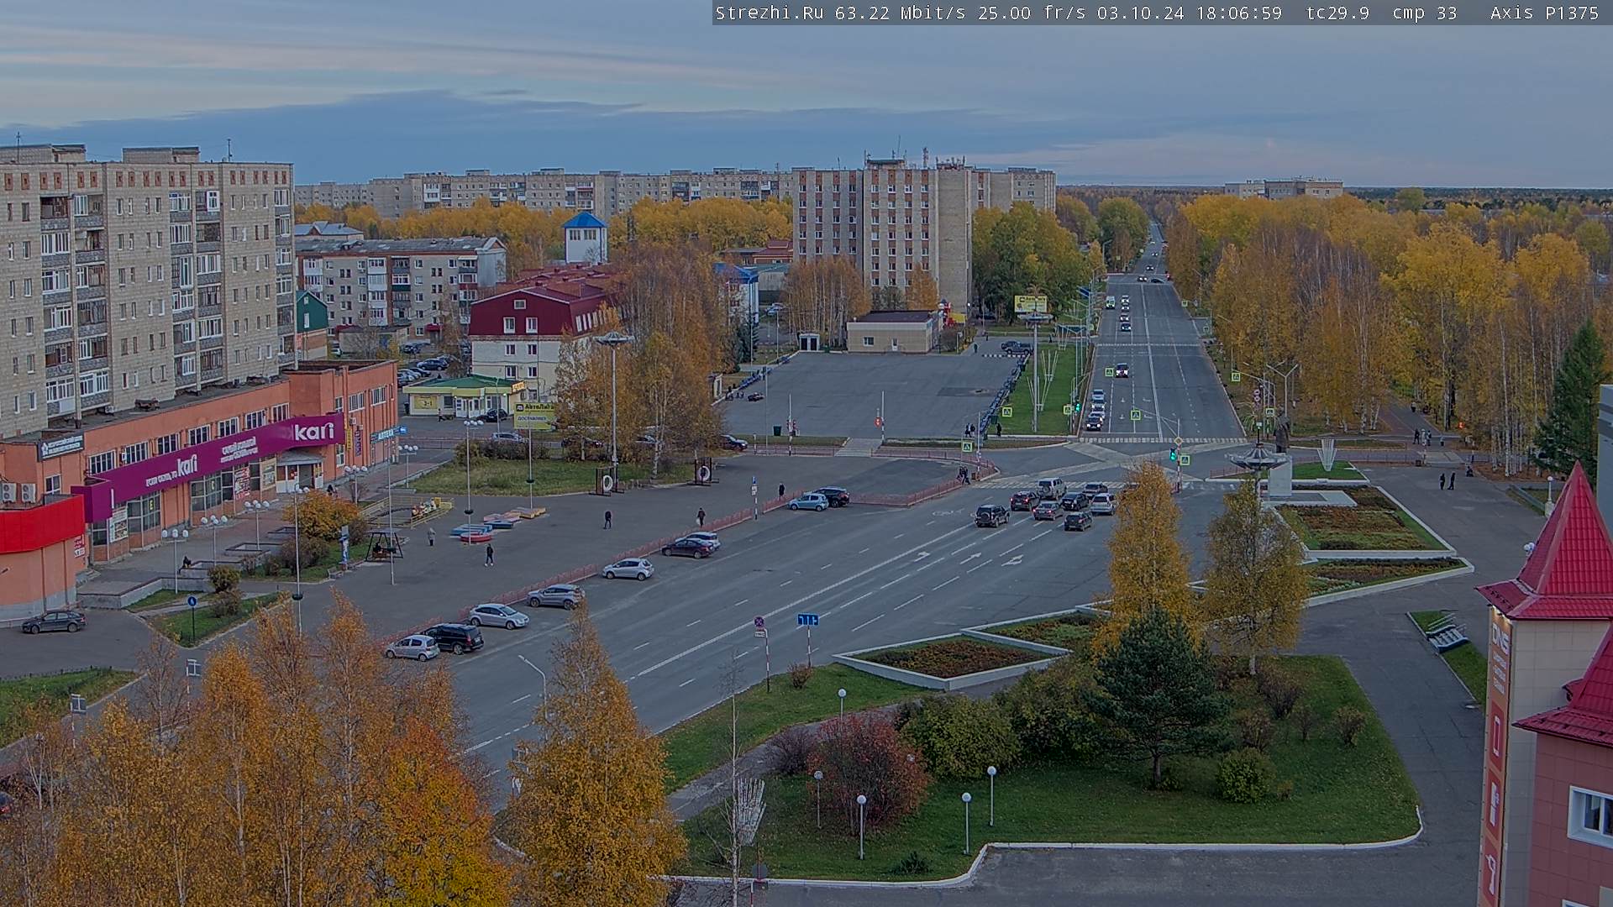Click the Strezhi.Ru overlay label
The image size is (1613, 907).
(769, 13)
